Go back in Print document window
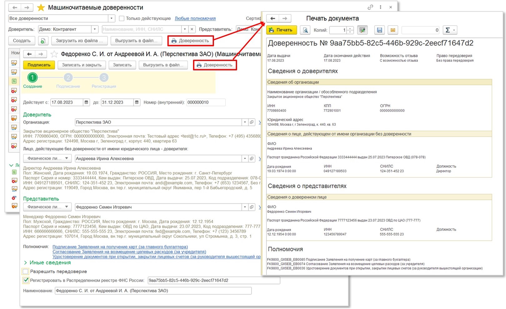 [x=273, y=18]
